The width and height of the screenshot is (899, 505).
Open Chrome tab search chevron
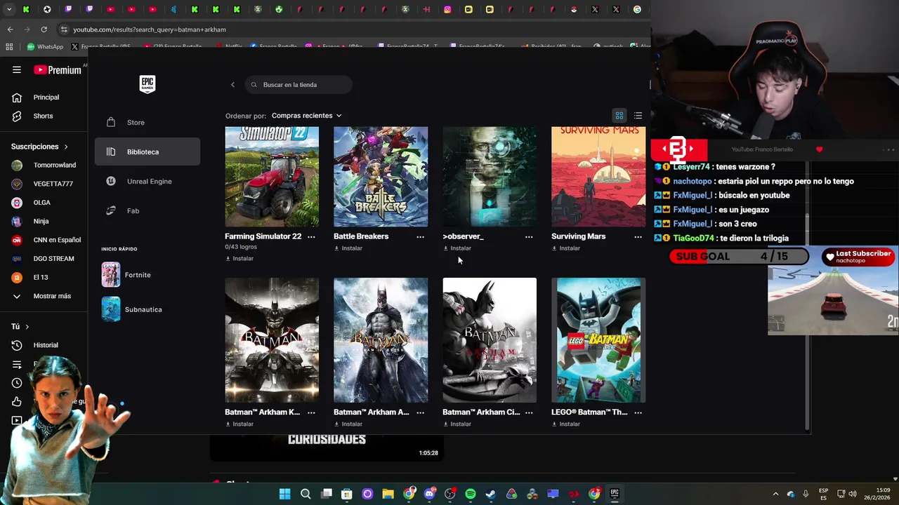coord(8,9)
